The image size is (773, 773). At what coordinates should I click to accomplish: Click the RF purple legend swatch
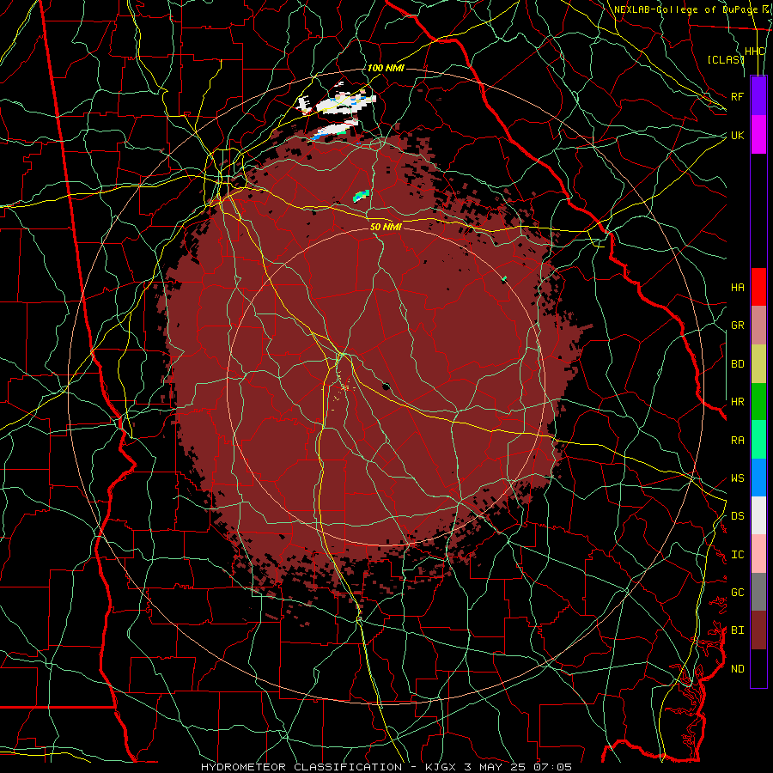(x=758, y=96)
